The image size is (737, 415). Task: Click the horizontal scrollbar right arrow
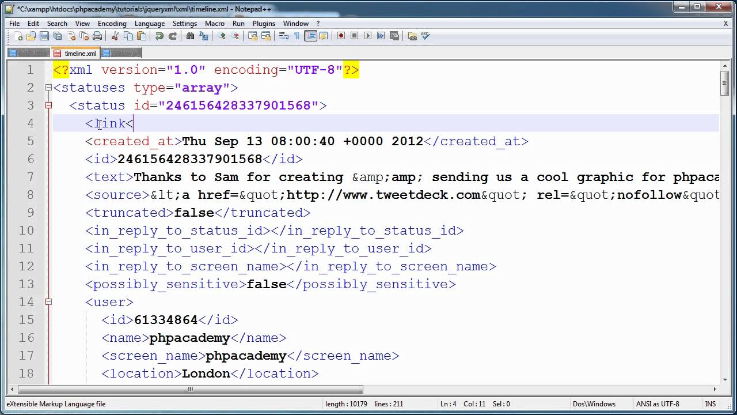(x=715, y=389)
